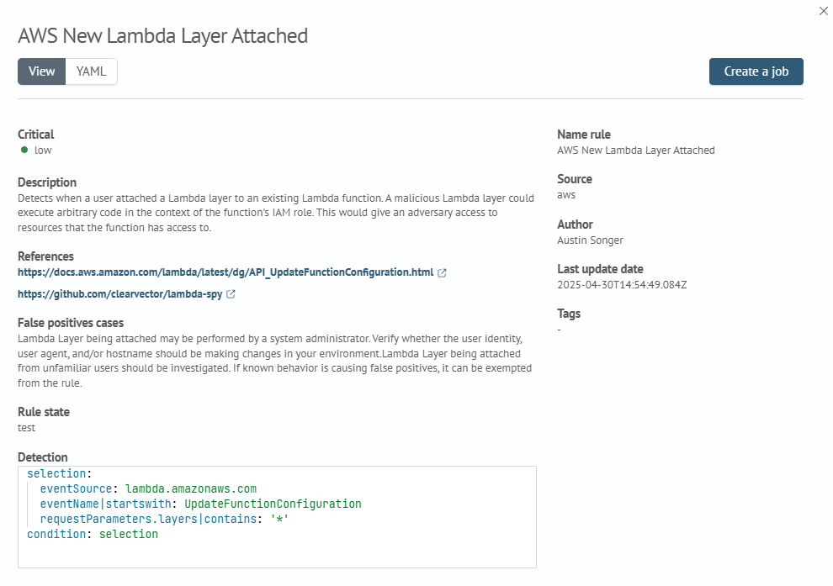
Task: Click the last update date value
Action: (x=622, y=285)
